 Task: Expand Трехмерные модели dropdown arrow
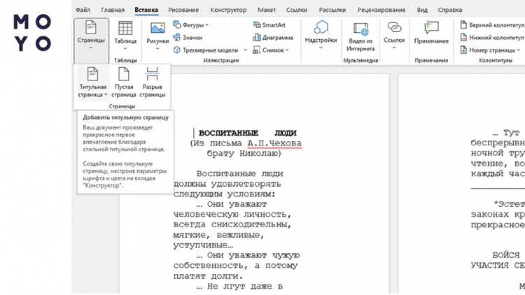point(245,50)
